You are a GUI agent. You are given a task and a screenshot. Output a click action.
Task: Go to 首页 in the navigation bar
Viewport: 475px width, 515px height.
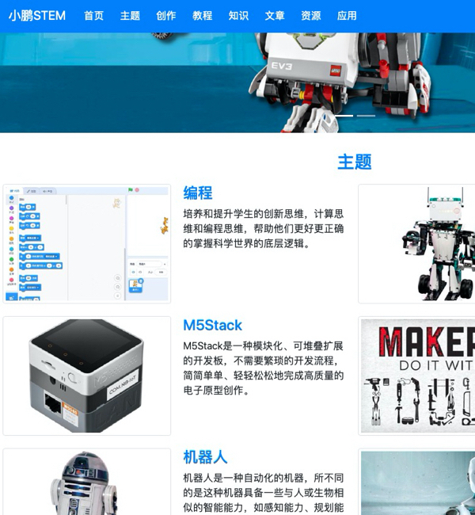pos(94,15)
